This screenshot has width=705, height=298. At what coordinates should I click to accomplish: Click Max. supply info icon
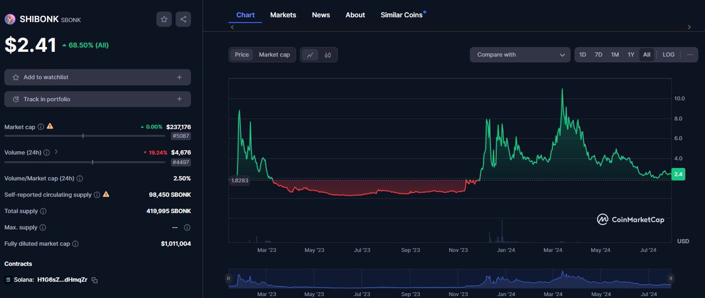point(42,227)
